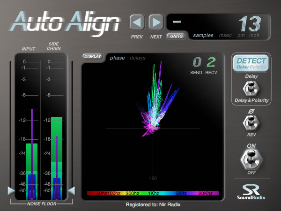The width and height of the screenshot is (281, 211).
Task: Click the SEND channel number 0
Action: [x=197, y=62]
